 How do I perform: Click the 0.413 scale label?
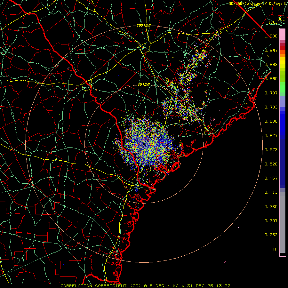[x=271, y=192]
